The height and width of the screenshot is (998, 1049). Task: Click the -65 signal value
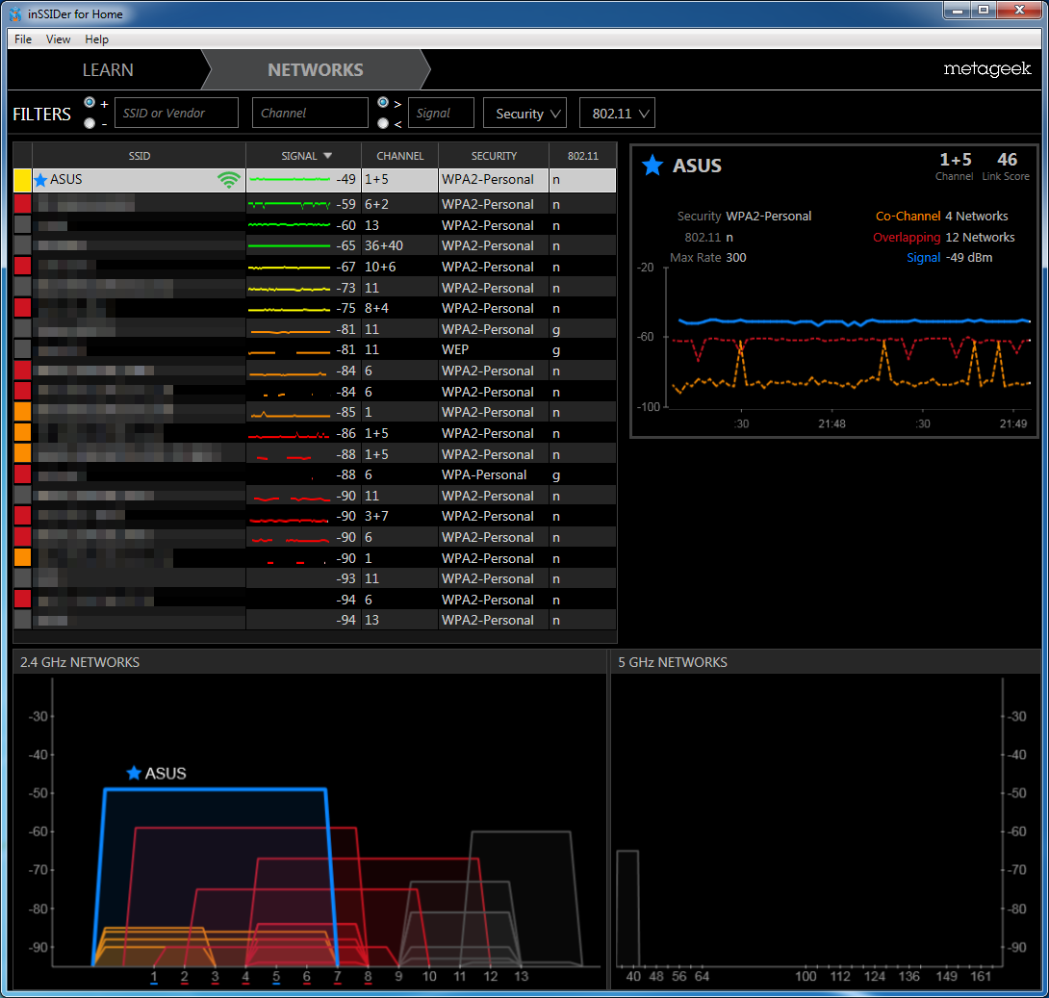pos(345,245)
